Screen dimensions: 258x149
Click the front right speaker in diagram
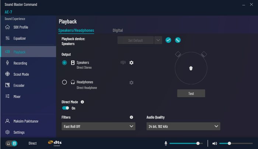point(204,54)
